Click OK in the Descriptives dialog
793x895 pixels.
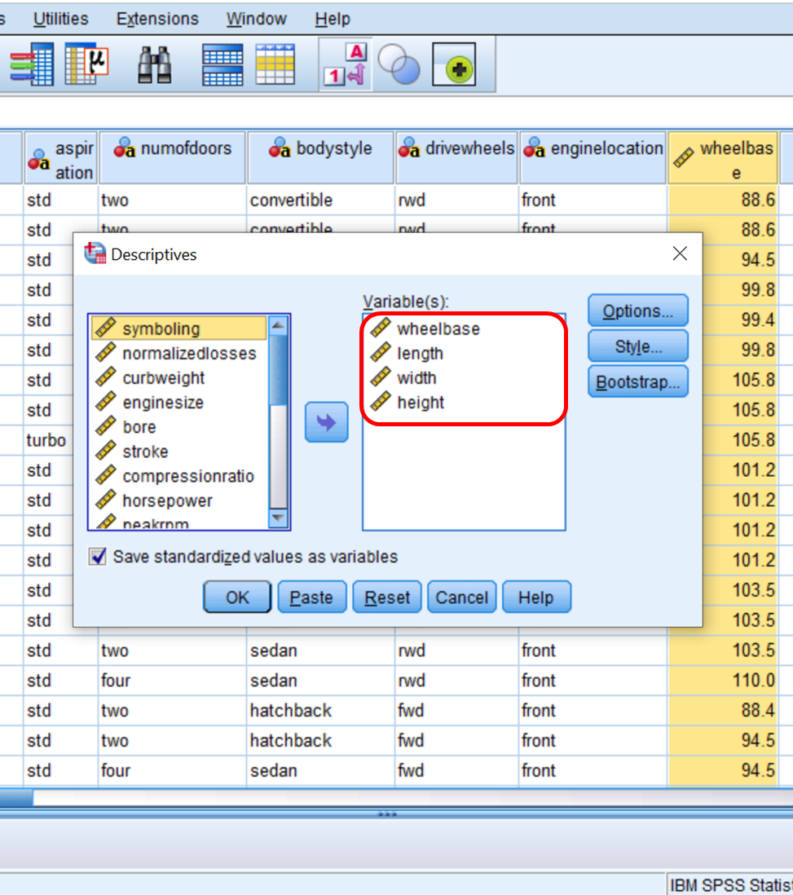tap(237, 597)
